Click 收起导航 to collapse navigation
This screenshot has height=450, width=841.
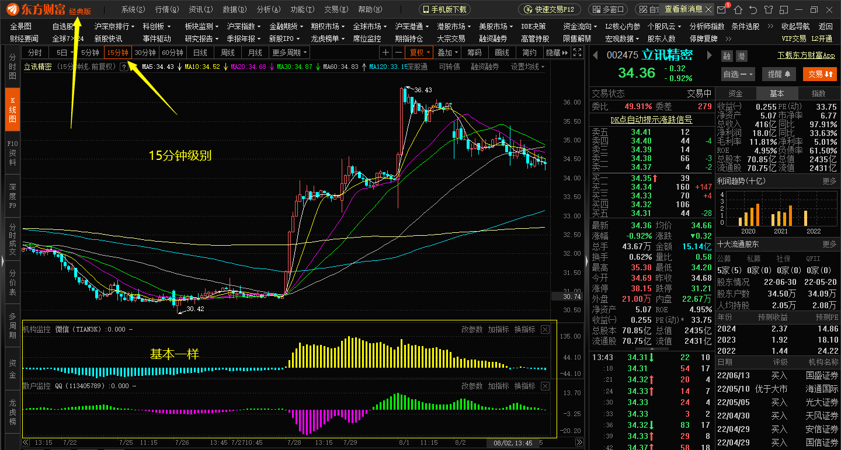click(x=795, y=27)
